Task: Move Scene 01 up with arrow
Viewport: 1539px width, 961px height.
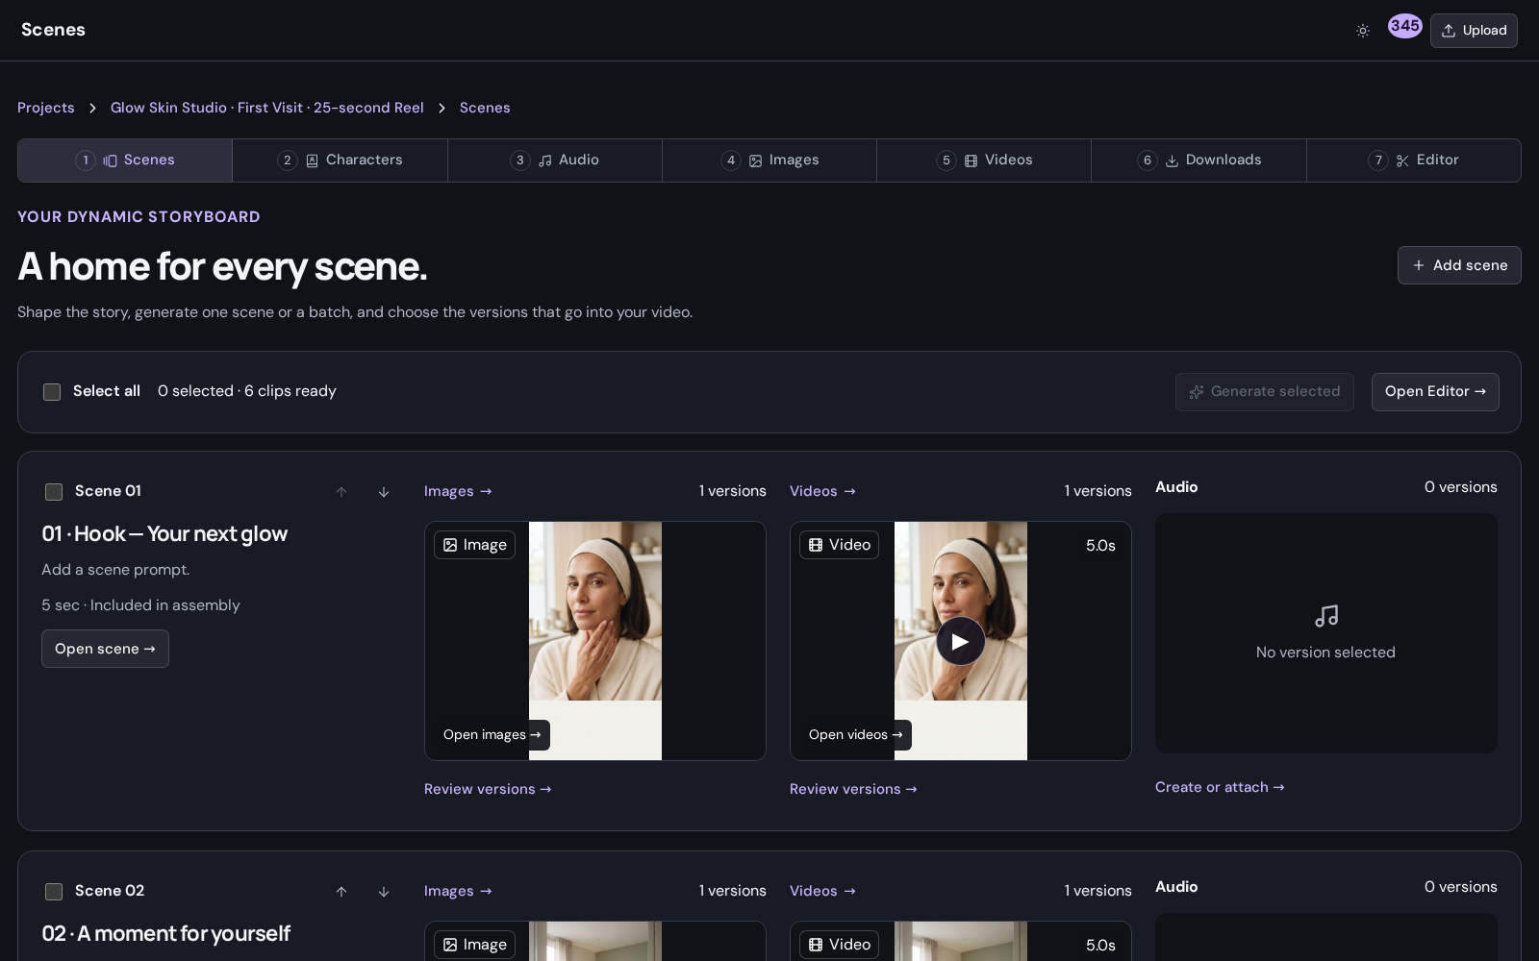Action: tap(341, 492)
